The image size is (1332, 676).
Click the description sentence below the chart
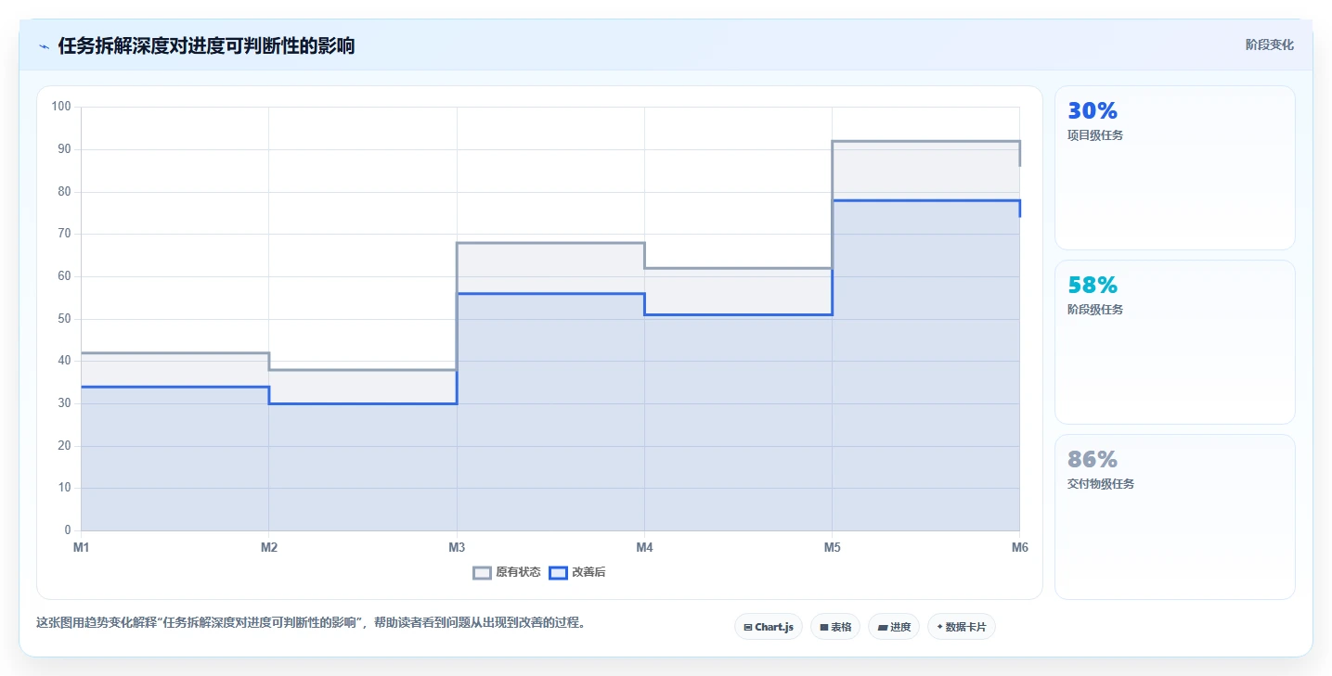pos(310,623)
